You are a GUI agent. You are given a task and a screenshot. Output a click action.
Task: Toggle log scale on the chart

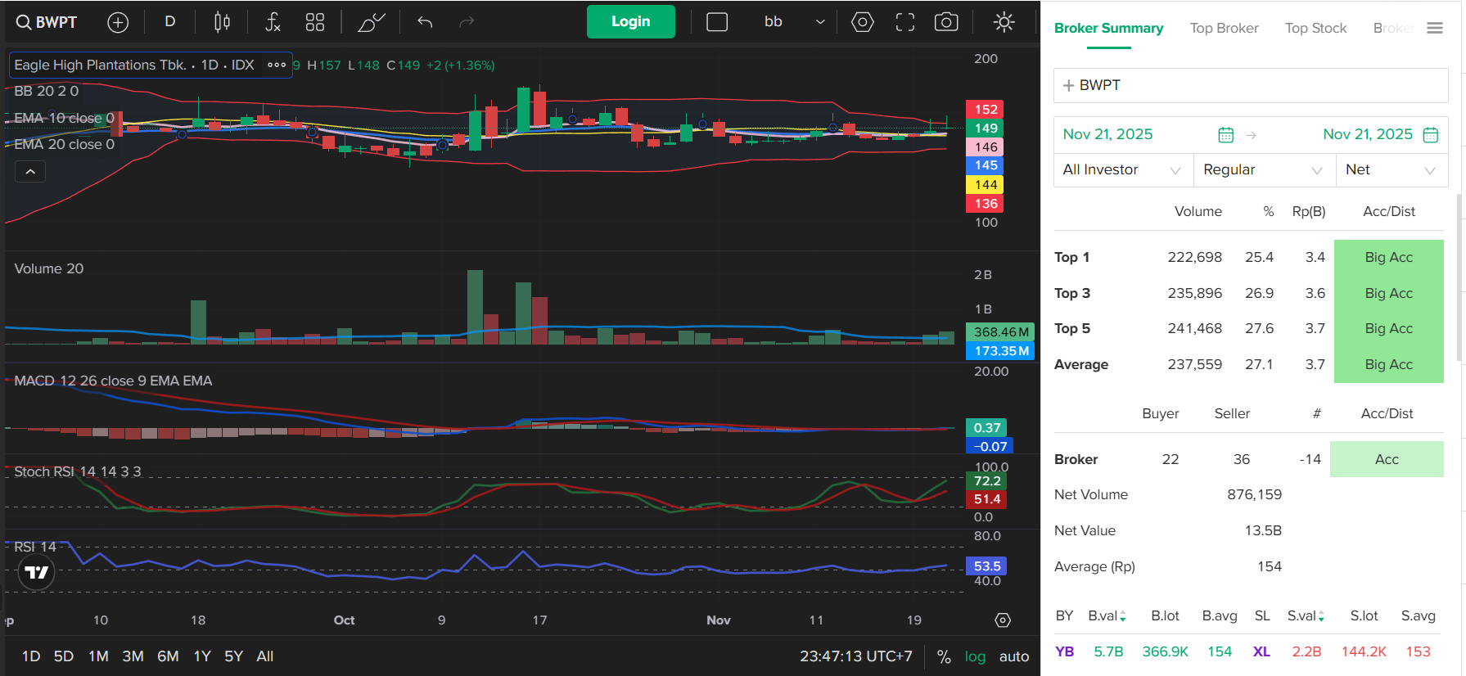975,656
